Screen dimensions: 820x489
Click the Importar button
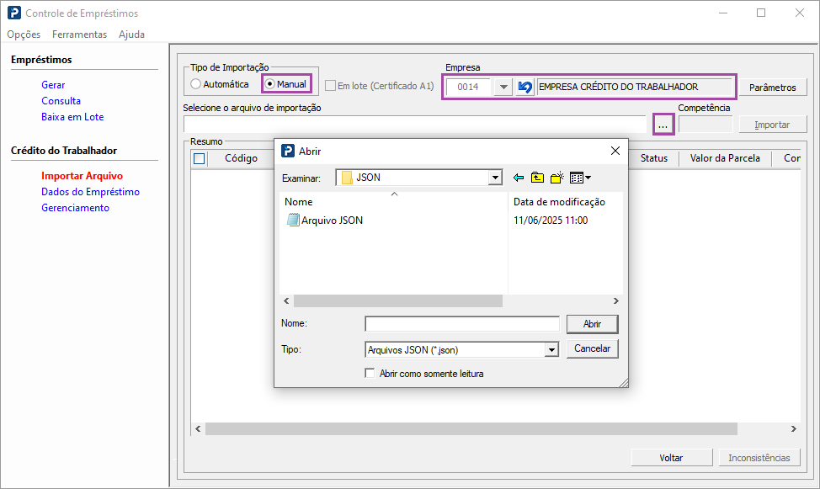click(x=772, y=125)
